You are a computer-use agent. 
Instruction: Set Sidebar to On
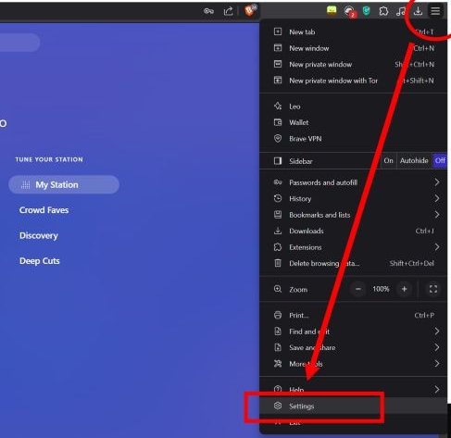pos(388,160)
